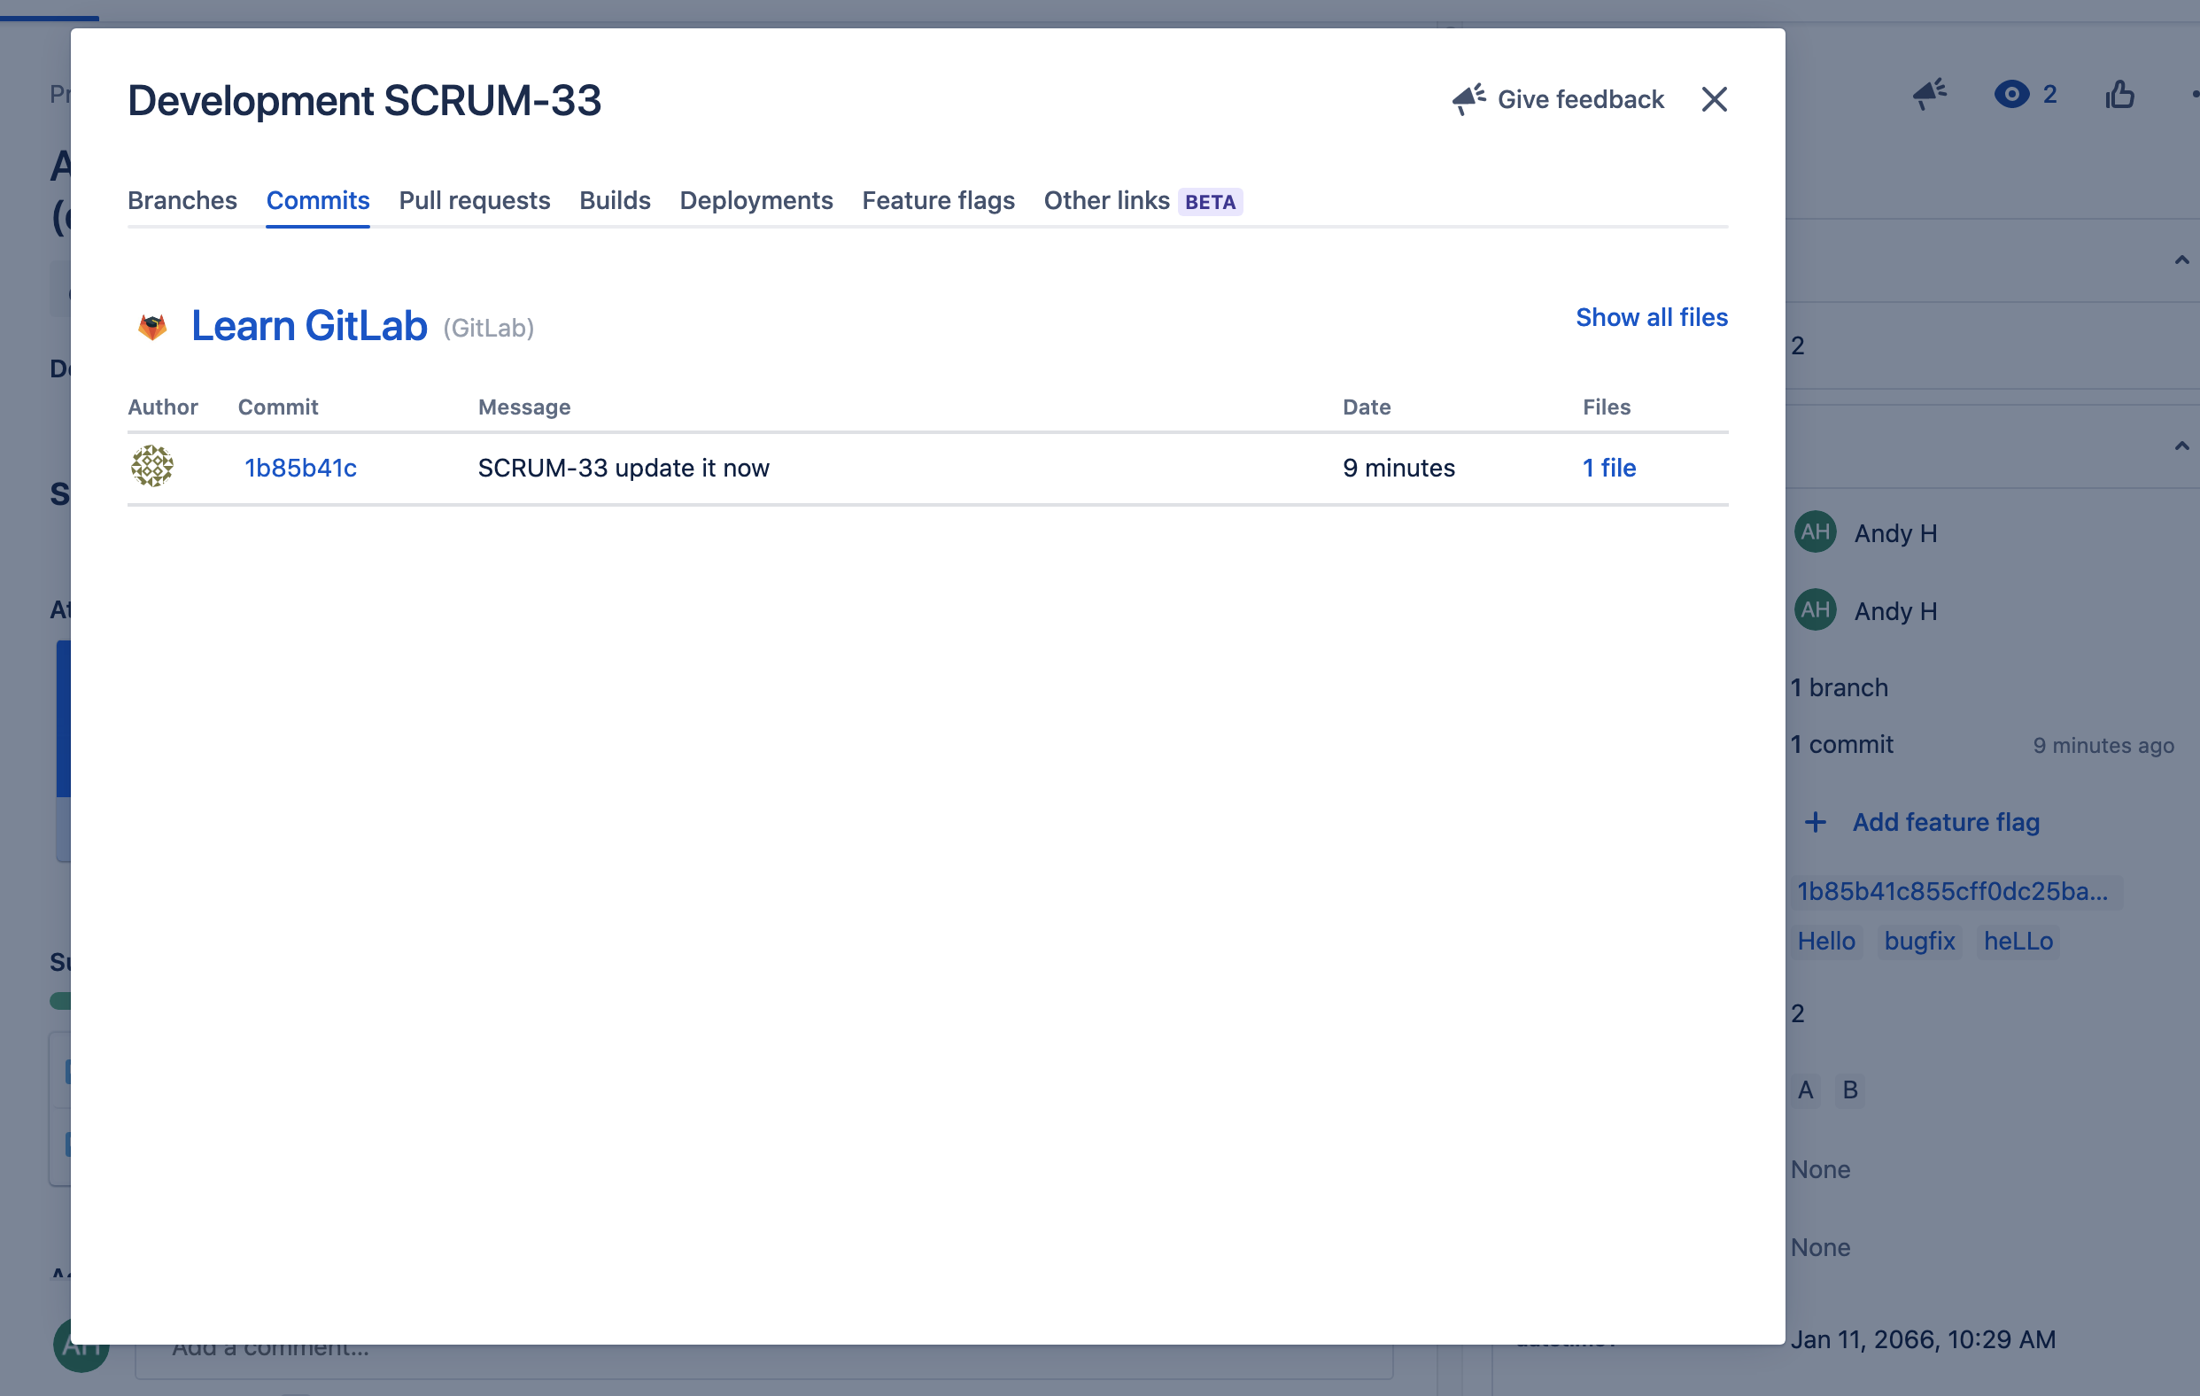The height and width of the screenshot is (1396, 2200).
Task: Toggle the thumbs-up vote icon
Action: coord(2119,94)
